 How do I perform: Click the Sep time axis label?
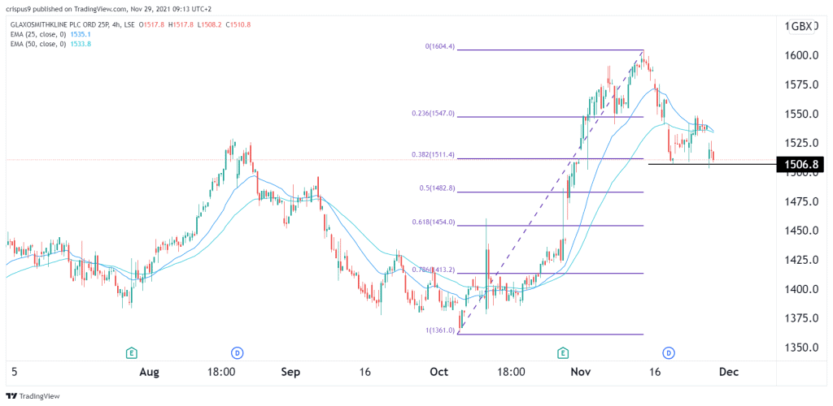tap(291, 373)
